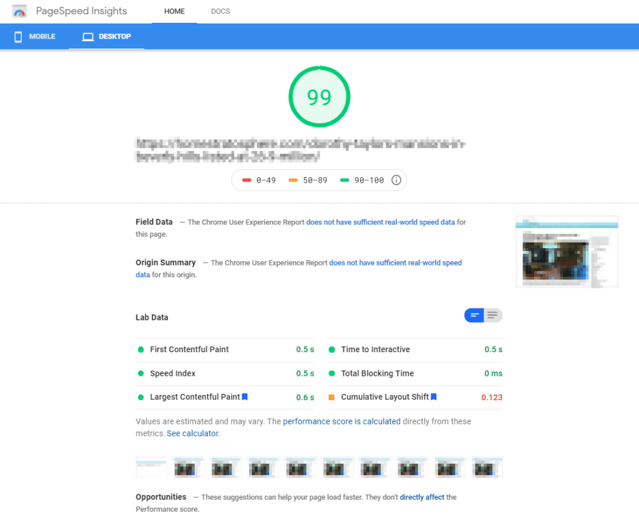Click the PageSpeed Insights logo icon

click(19, 11)
